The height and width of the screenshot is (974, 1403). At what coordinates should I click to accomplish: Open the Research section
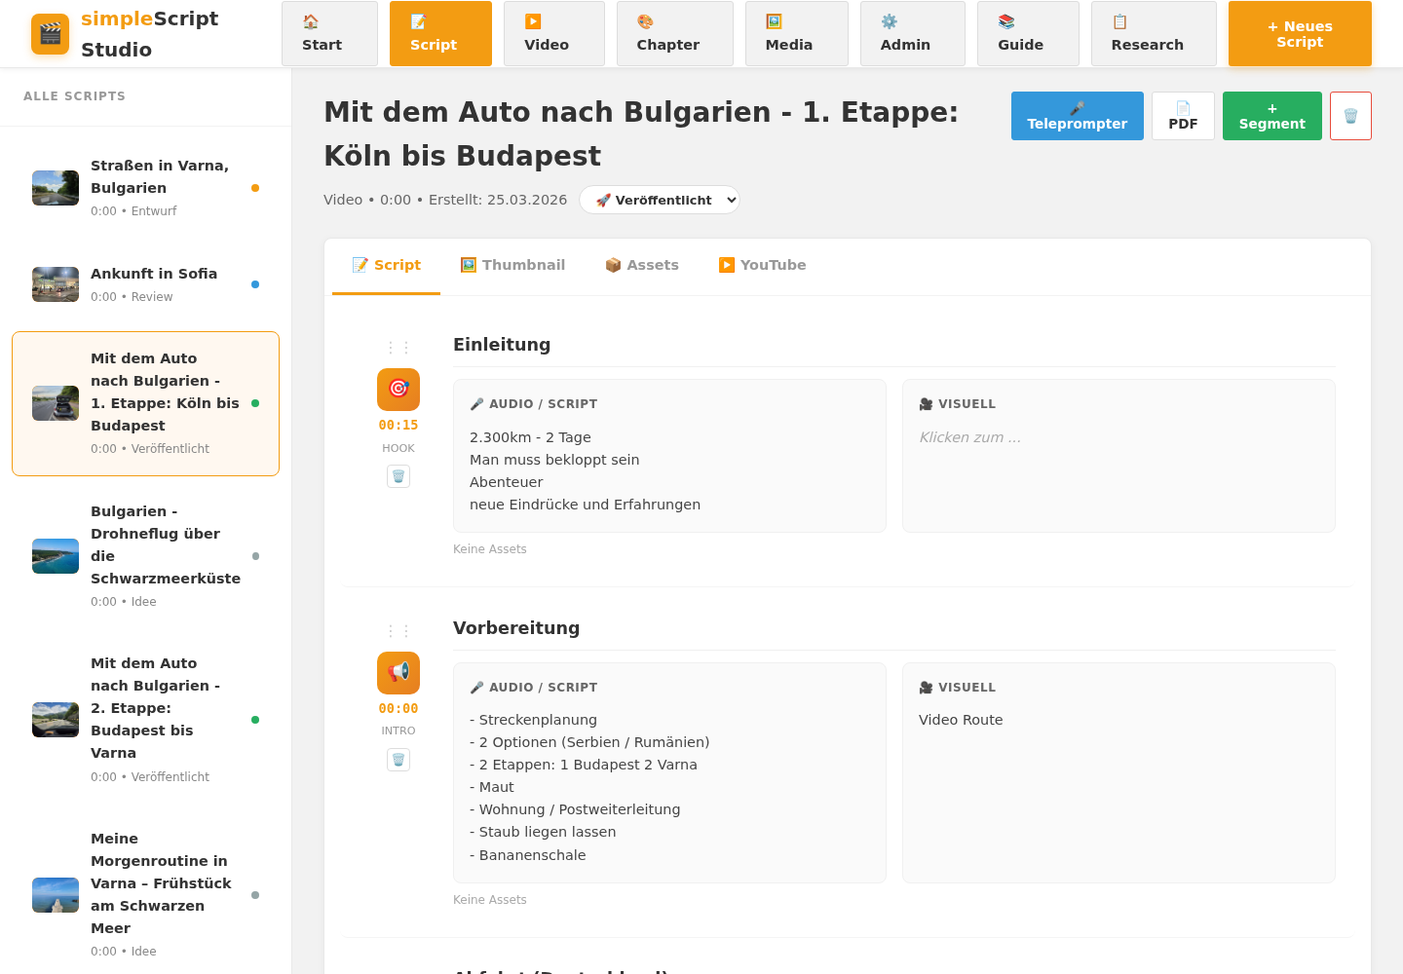point(1154,34)
